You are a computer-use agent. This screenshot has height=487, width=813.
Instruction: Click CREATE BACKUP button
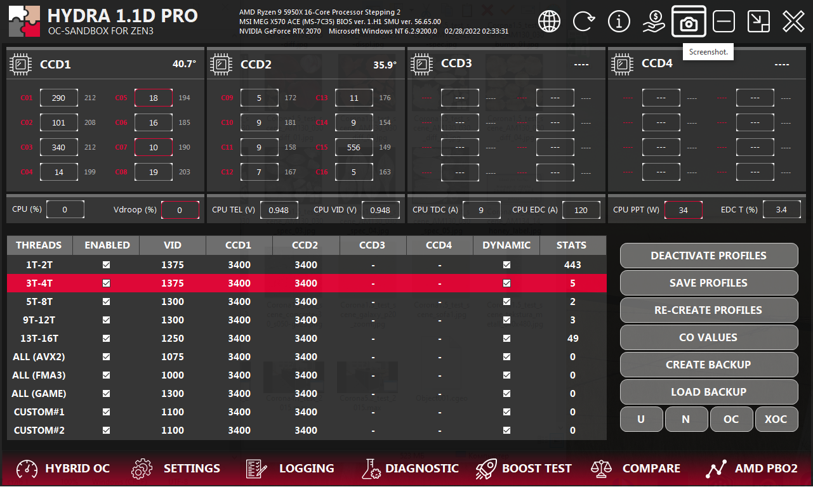[708, 365]
